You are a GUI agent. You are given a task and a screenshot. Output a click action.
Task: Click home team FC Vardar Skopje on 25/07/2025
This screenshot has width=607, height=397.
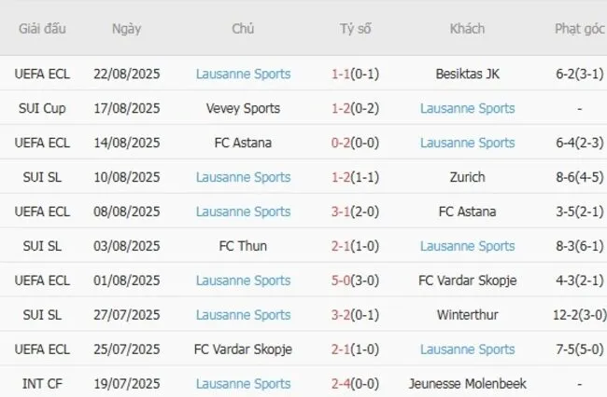tap(243, 349)
